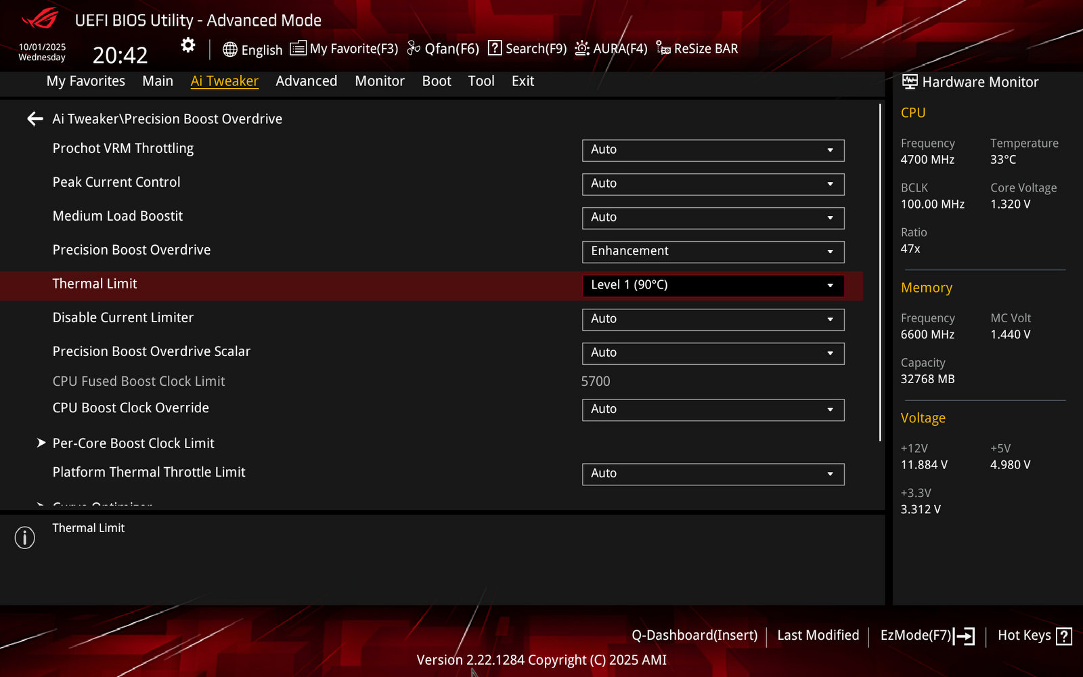The image size is (1083, 677).
Task: Switch to the Monitor tab
Action: point(380,81)
